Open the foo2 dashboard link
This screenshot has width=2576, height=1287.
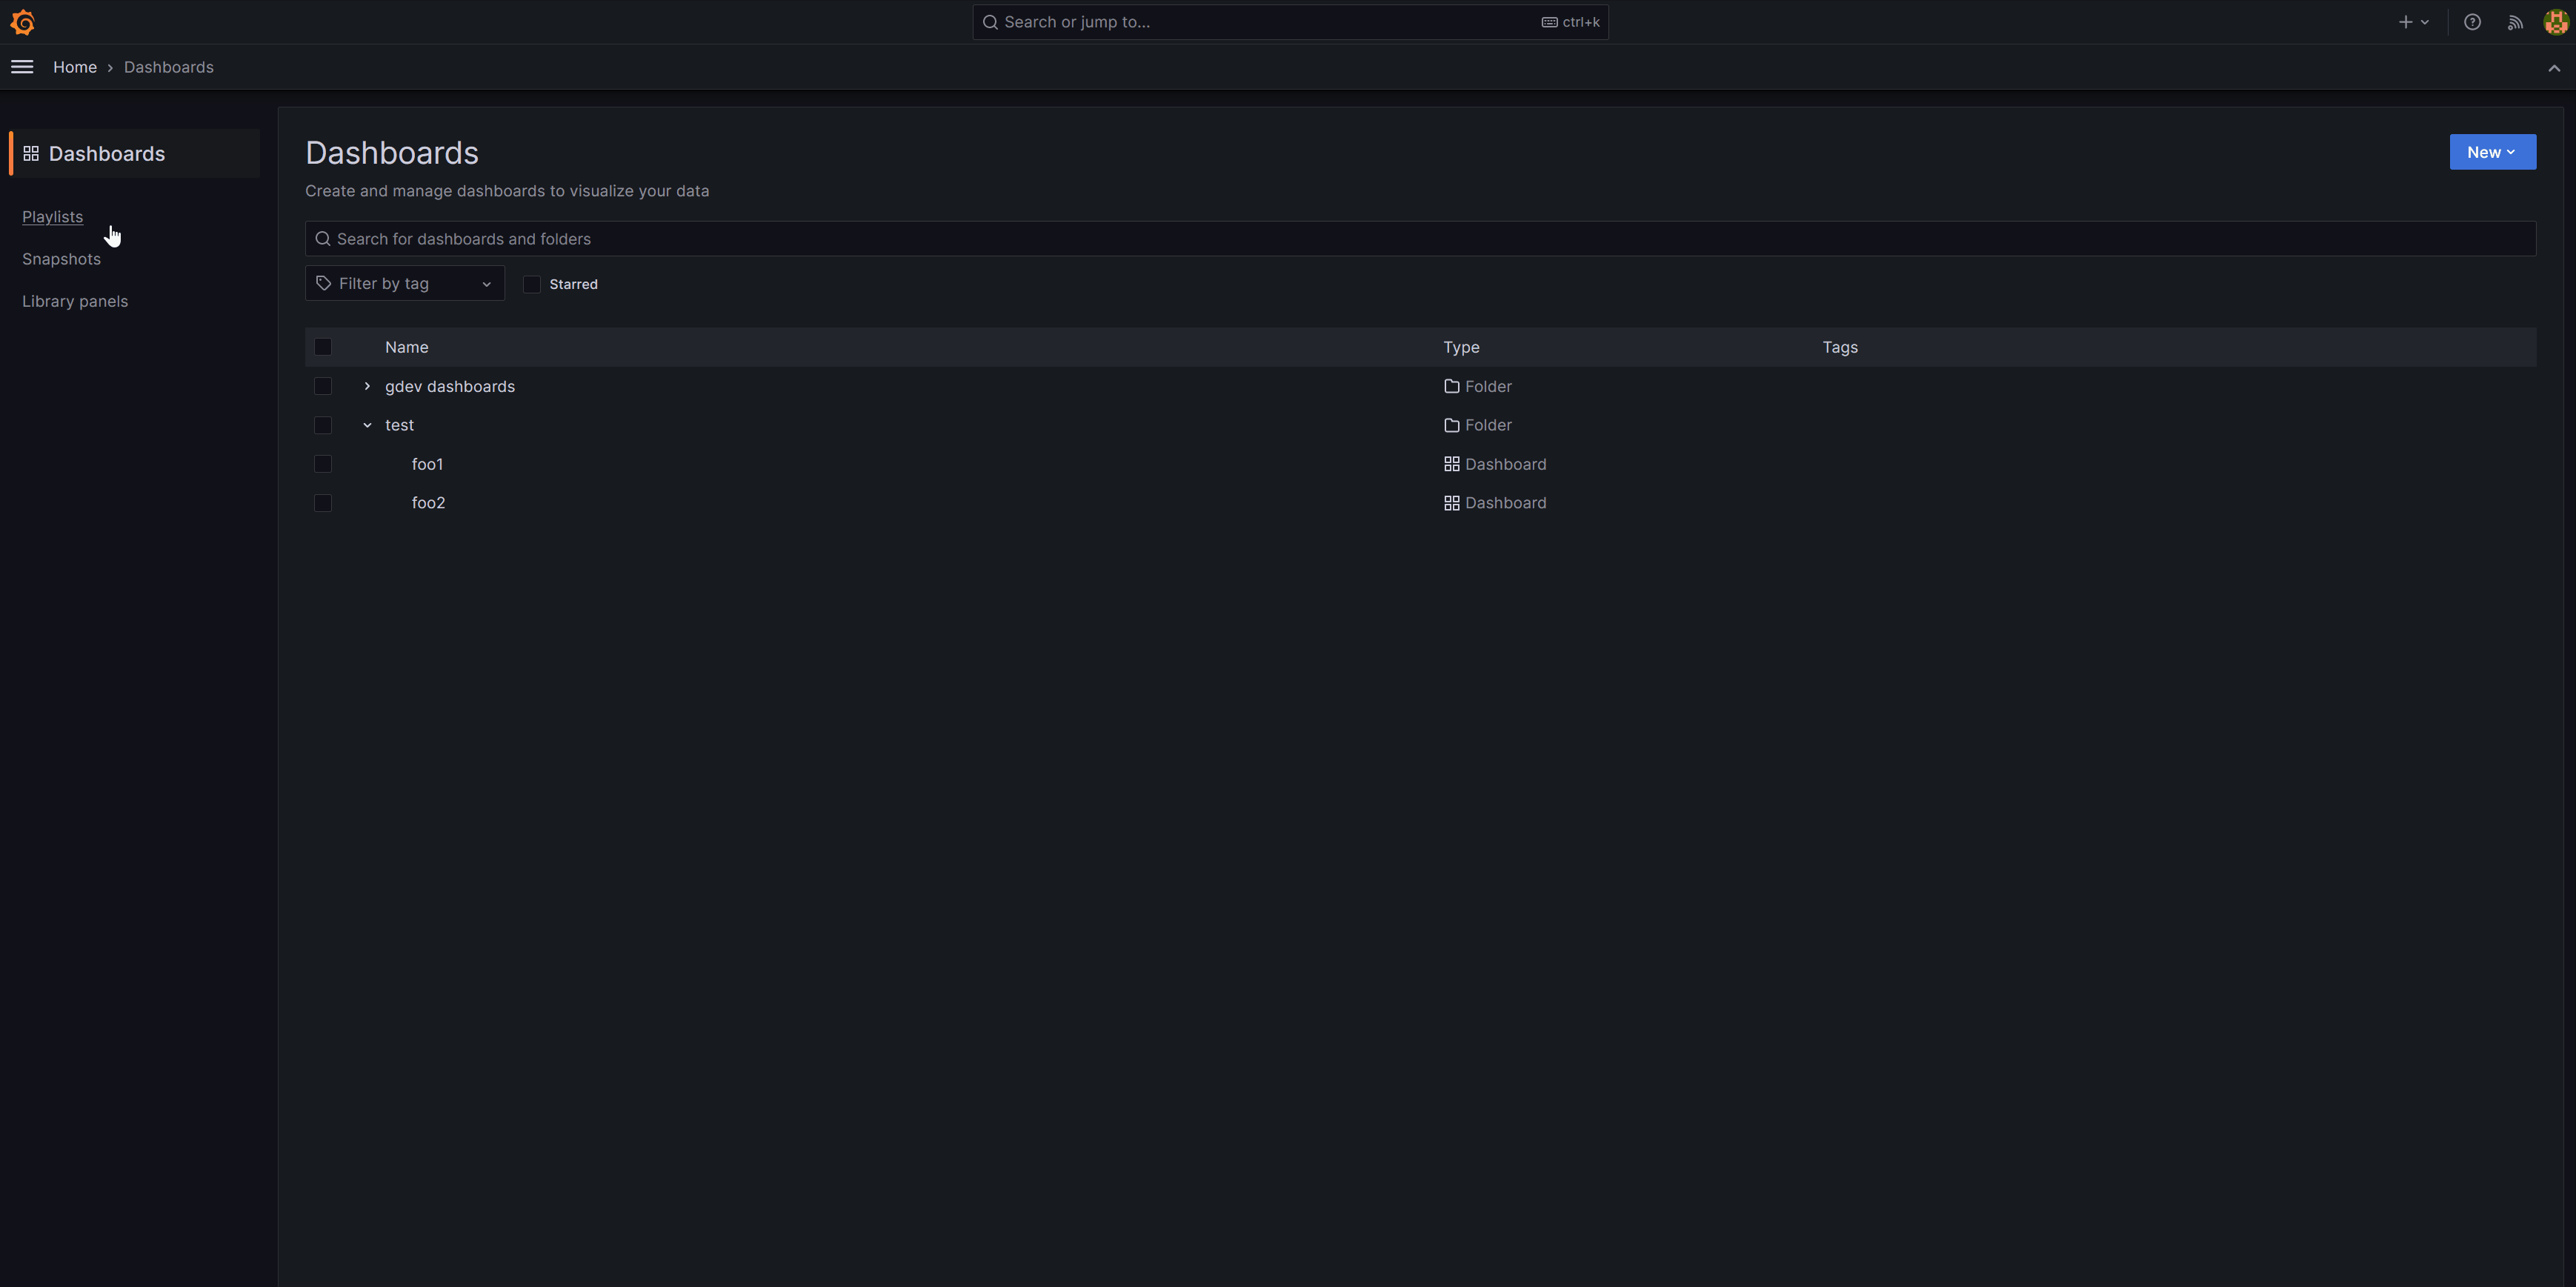pyautogui.click(x=428, y=503)
